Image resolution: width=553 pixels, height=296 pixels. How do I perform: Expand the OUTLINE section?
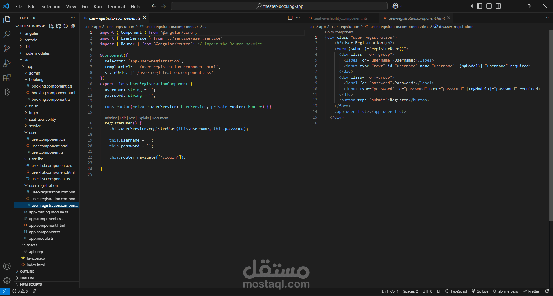coord(47,271)
